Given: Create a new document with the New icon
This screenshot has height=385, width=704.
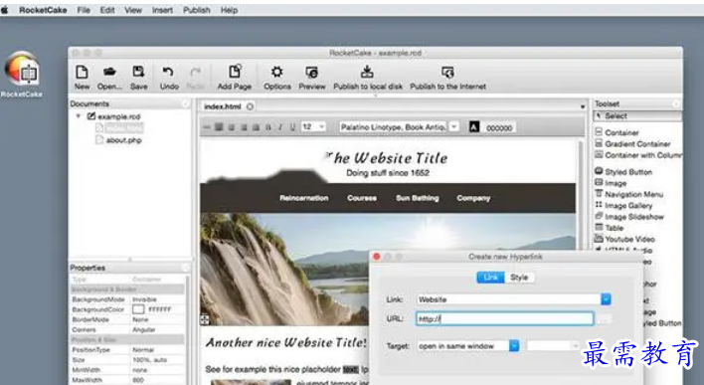Looking at the screenshot, I should pos(82,78).
